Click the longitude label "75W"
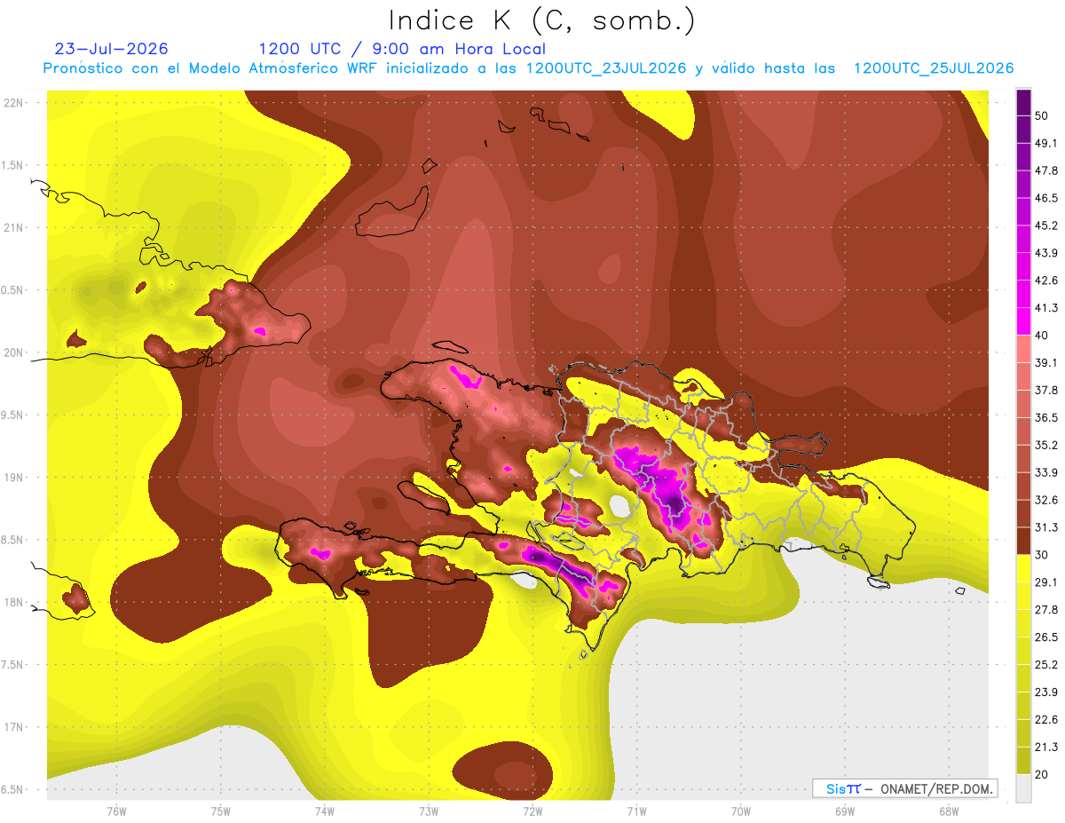This screenshot has width=1065, height=823. tap(220, 811)
